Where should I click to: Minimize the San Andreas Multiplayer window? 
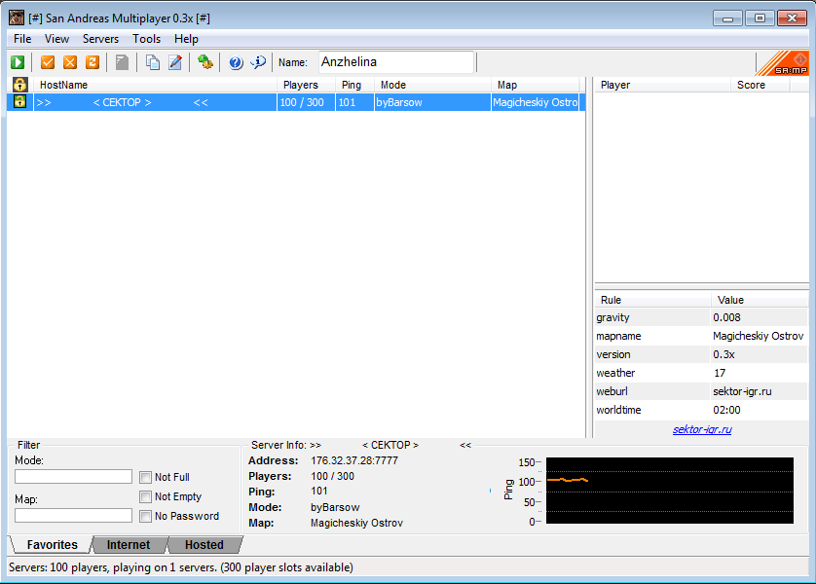pyautogui.click(x=727, y=18)
